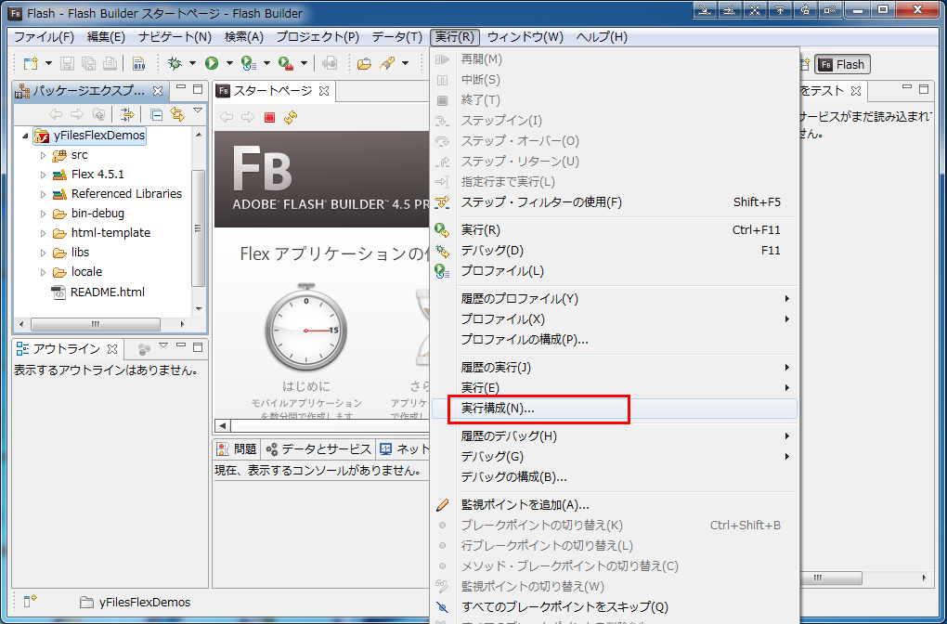Click the Print toolbar icon

110,63
